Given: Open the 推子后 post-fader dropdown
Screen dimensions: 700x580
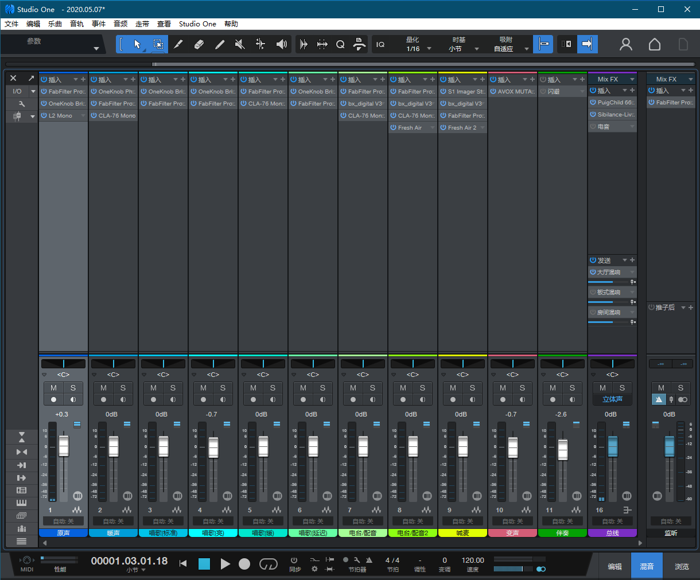Looking at the screenshot, I should pyautogui.click(x=683, y=307).
